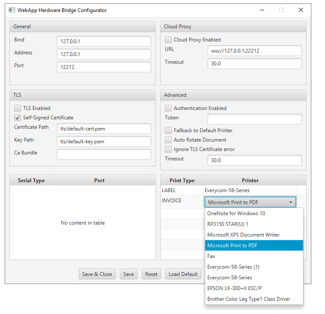The width and height of the screenshot is (325, 314).
Task: Click Load Default button
Action: 183,274
